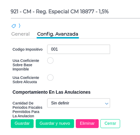The width and height of the screenshot is (140, 135).
Task: Click the Usa Coeficiente Sobre Alicuota label
Action: click(26, 80)
